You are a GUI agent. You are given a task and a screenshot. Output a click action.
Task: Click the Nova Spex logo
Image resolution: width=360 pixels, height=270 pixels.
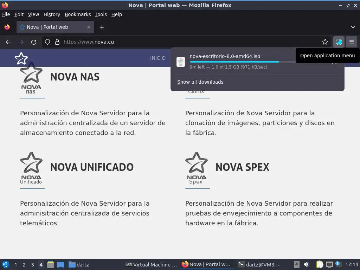(x=197, y=168)
